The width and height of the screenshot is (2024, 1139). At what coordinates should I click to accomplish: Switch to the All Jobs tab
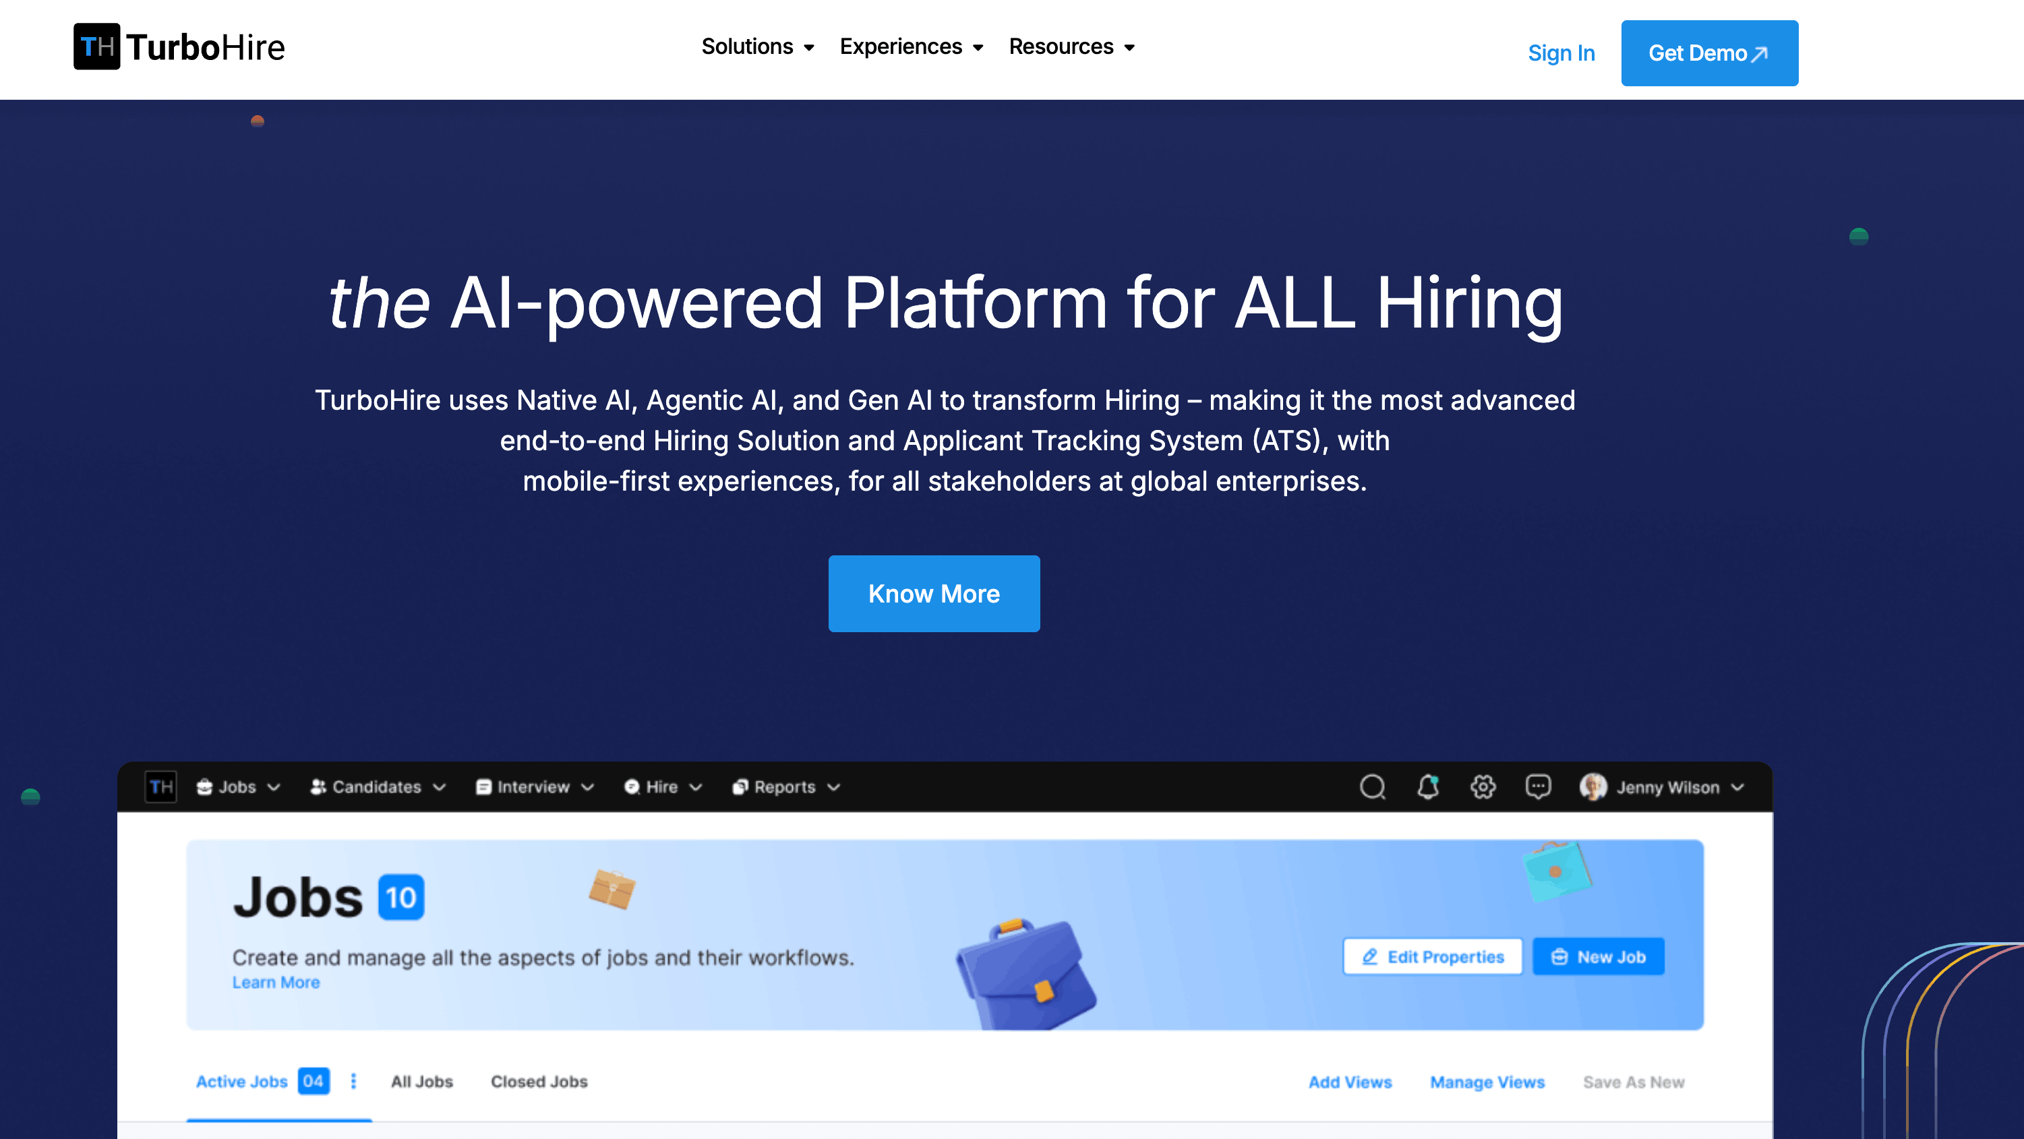(x=422, y=1082)
